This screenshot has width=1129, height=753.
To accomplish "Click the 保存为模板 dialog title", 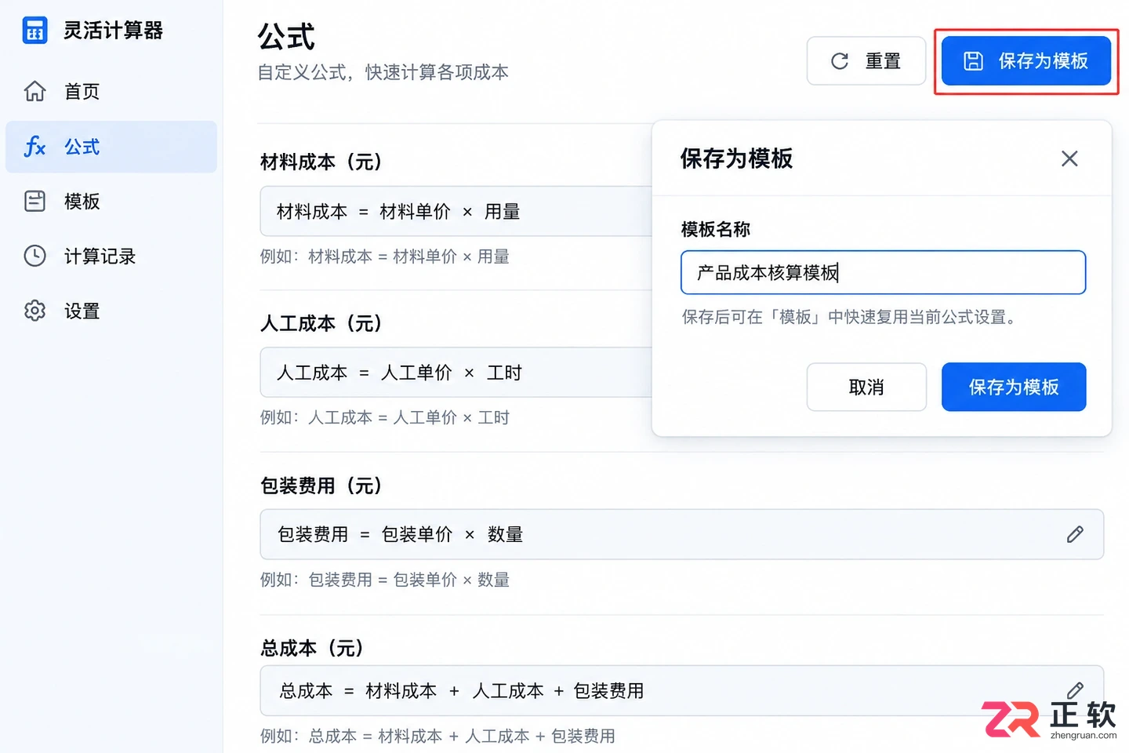I will point(737,158).
